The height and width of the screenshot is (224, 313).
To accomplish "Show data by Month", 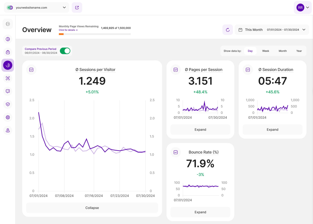I will (x=282, y=51).
